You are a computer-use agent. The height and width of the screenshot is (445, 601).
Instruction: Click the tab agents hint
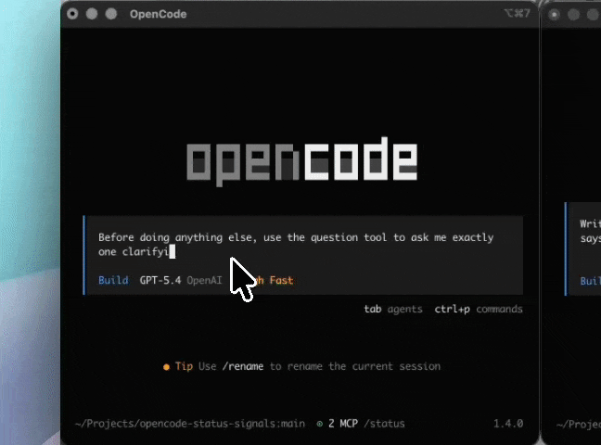[x=393, y=309]
